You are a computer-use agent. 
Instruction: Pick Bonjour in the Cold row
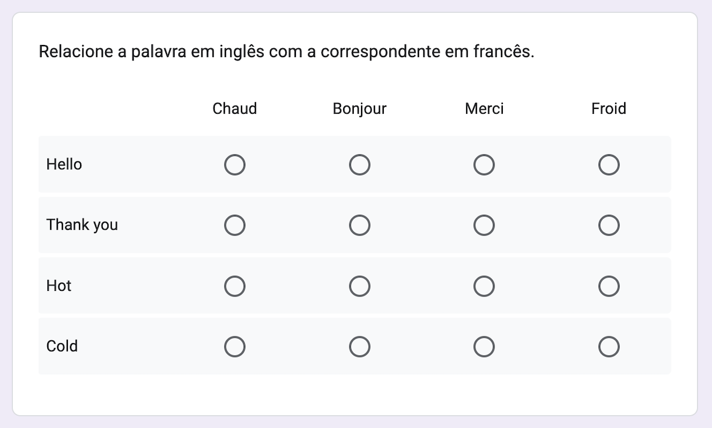(x=359, y=346)
